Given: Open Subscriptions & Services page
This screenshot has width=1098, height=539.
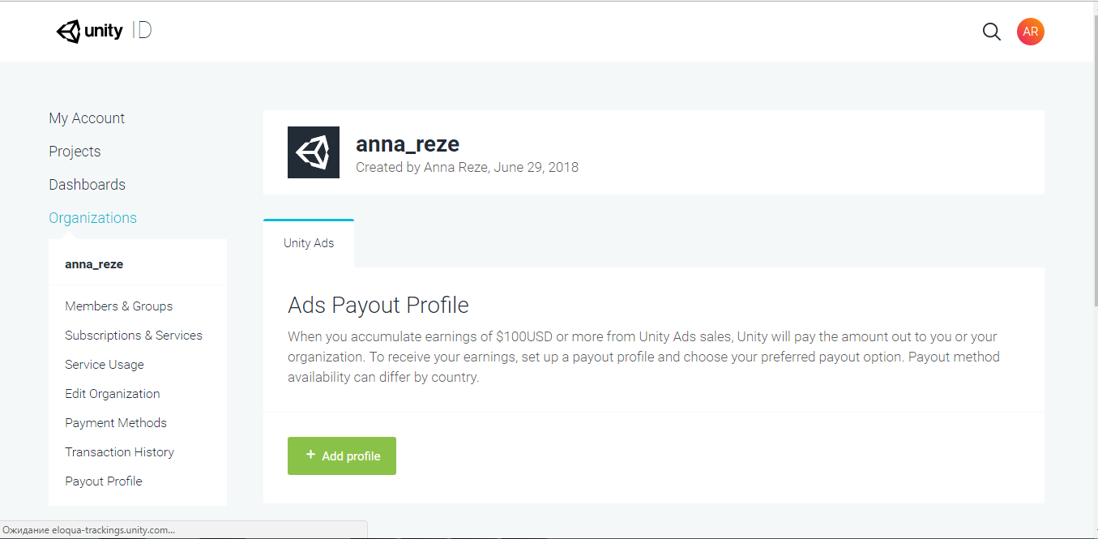Looking at the screenshot, I should [x=134, y=336].
